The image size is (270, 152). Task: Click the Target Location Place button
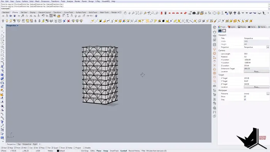pyautogui.click(x=256, y=87)
